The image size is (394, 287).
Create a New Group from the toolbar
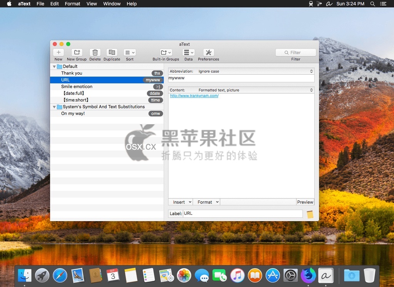pos(77,53)
